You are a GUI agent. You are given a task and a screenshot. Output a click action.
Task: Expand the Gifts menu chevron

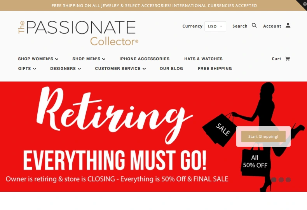click(35, 69)
